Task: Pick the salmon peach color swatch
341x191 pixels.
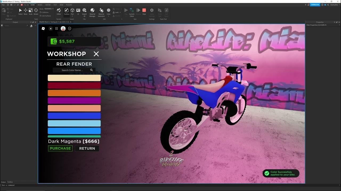Action: click(74, 108)
